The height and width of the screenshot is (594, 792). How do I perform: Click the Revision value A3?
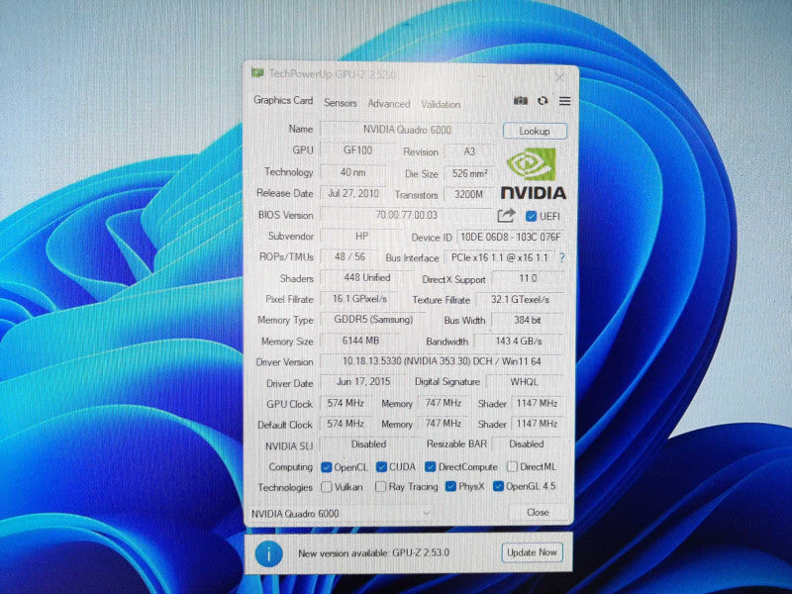[x=468, y=151]
